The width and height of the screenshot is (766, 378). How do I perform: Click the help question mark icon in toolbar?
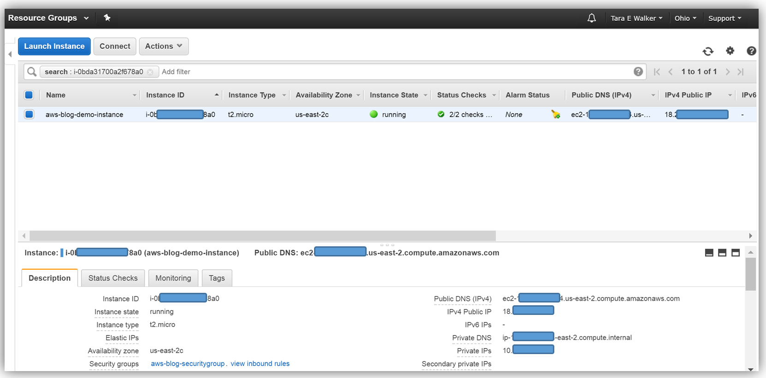pyautogui.click(x=751, y=51)
